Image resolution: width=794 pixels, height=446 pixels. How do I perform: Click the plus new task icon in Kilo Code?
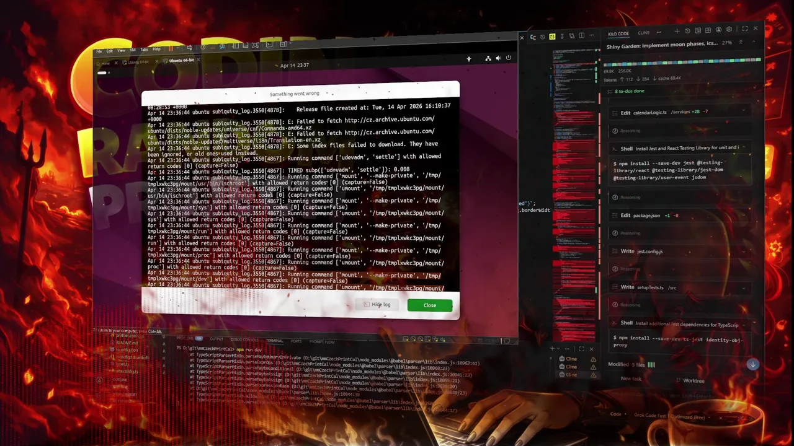(677, 31)
